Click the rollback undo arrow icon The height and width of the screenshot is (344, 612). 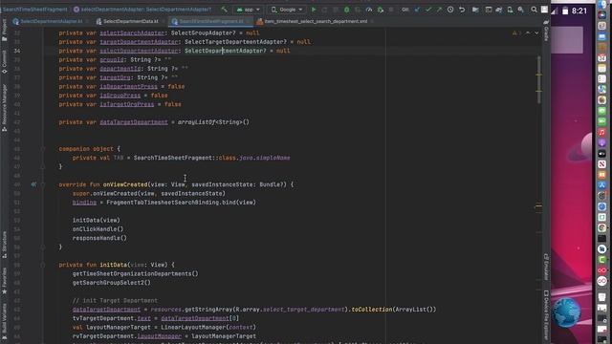(x=462, y=10)
